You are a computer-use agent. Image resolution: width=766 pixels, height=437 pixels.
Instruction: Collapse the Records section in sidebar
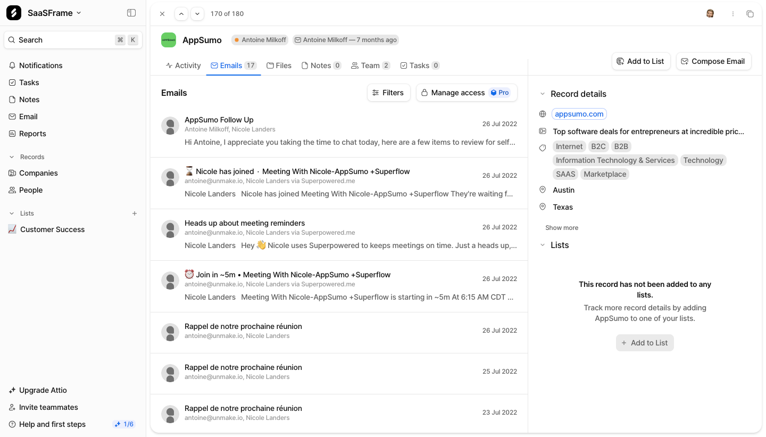pyautogui.click(x=12, y=157)
